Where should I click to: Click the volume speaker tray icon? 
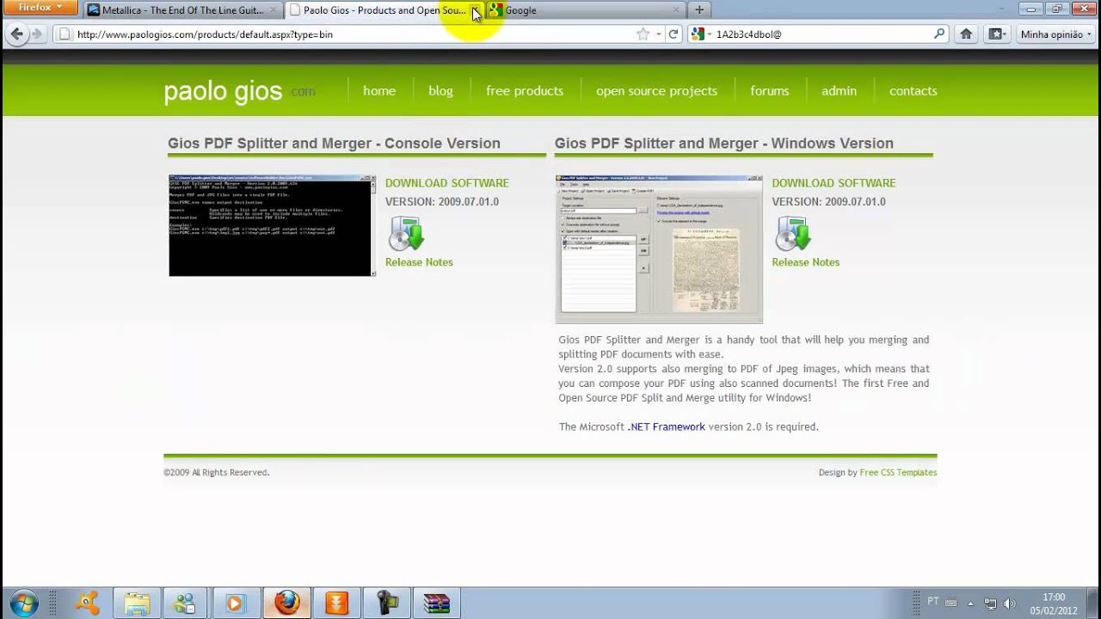1009,604
